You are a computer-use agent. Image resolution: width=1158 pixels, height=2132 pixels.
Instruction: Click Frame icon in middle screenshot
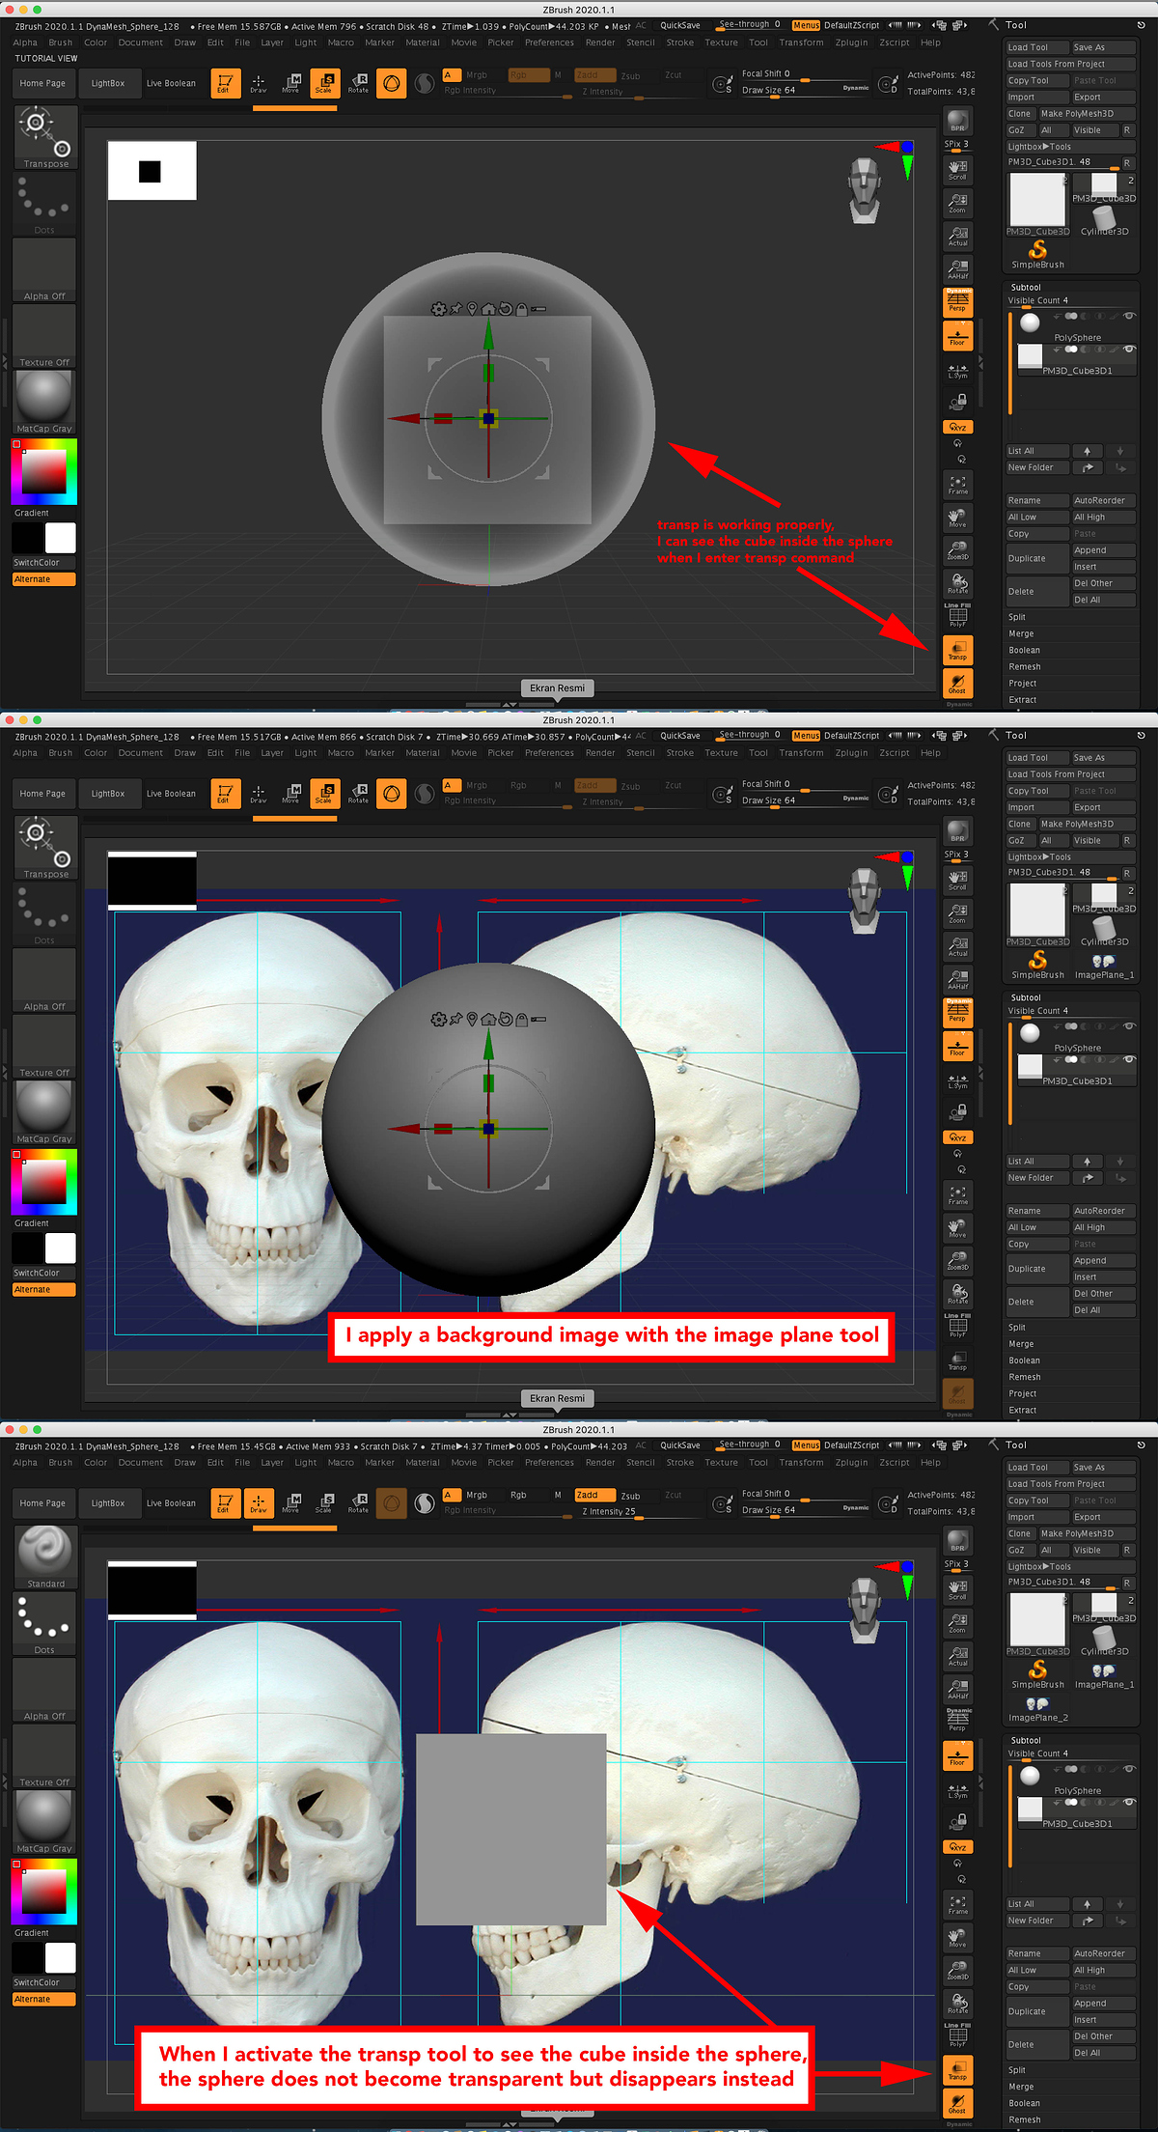click(x=957, y=1195)
